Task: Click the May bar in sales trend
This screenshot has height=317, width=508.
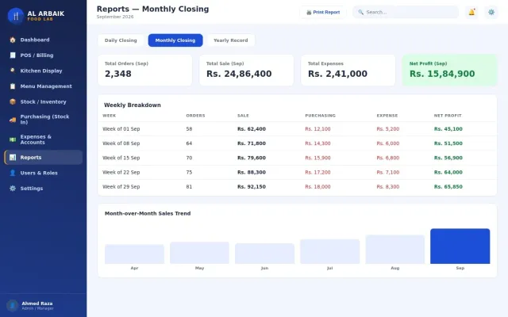Action: (199, 253)
